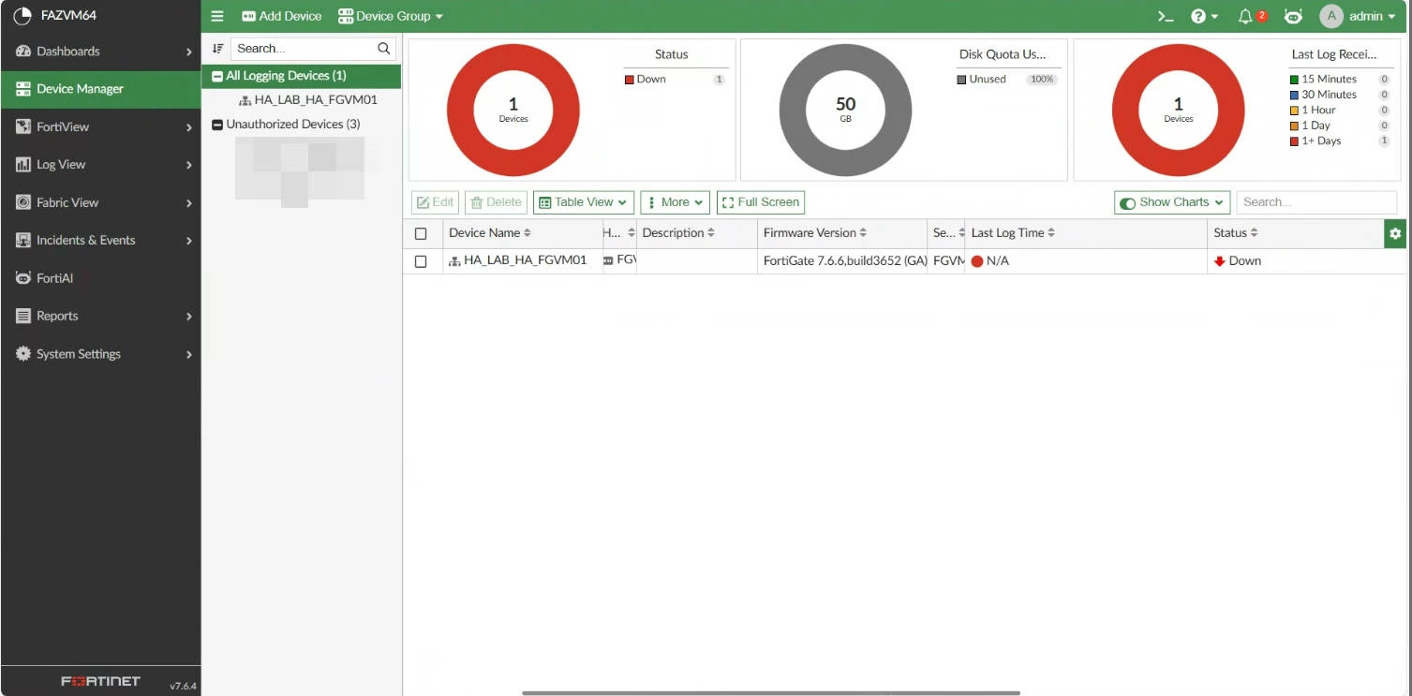Sort by Description column header

[x=696, y=233]
